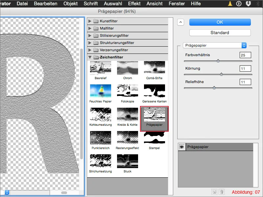Click the Standard button
263x197 pixels.
point(220,33)
